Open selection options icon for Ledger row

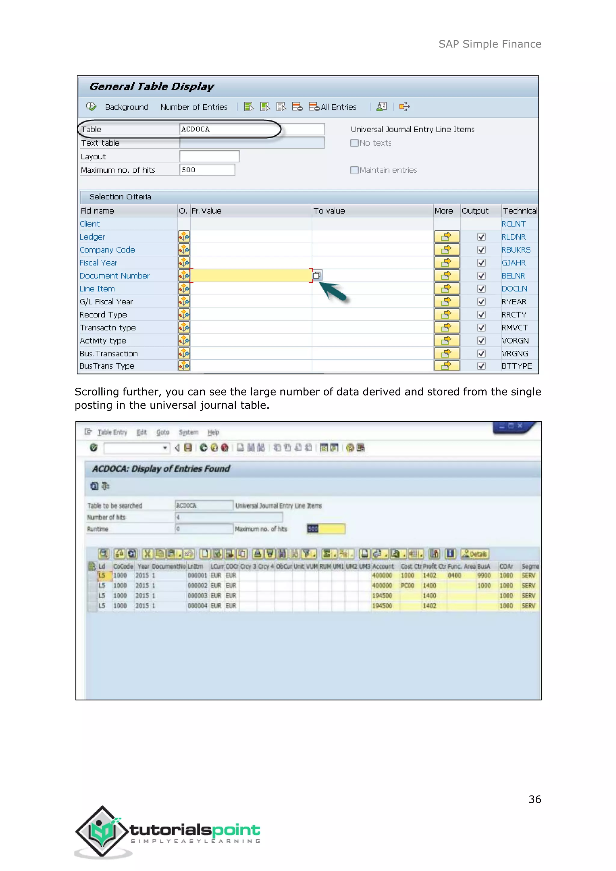[x=184, y=237]
